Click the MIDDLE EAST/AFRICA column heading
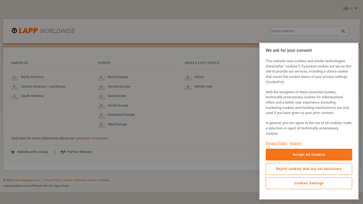Screen dimensions: 363x204 202,63
